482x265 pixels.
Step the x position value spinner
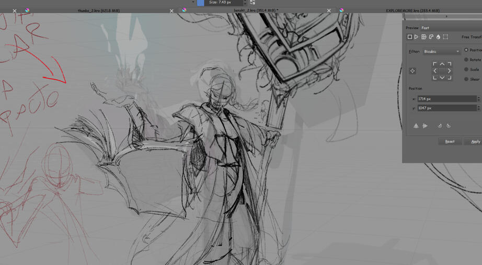(x=478, y=99)
